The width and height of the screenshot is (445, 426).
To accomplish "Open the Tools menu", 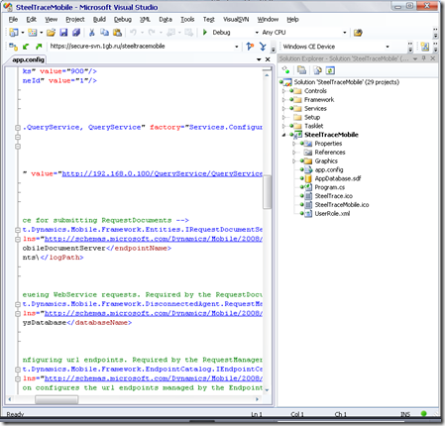I will click(x=187, y=20).
